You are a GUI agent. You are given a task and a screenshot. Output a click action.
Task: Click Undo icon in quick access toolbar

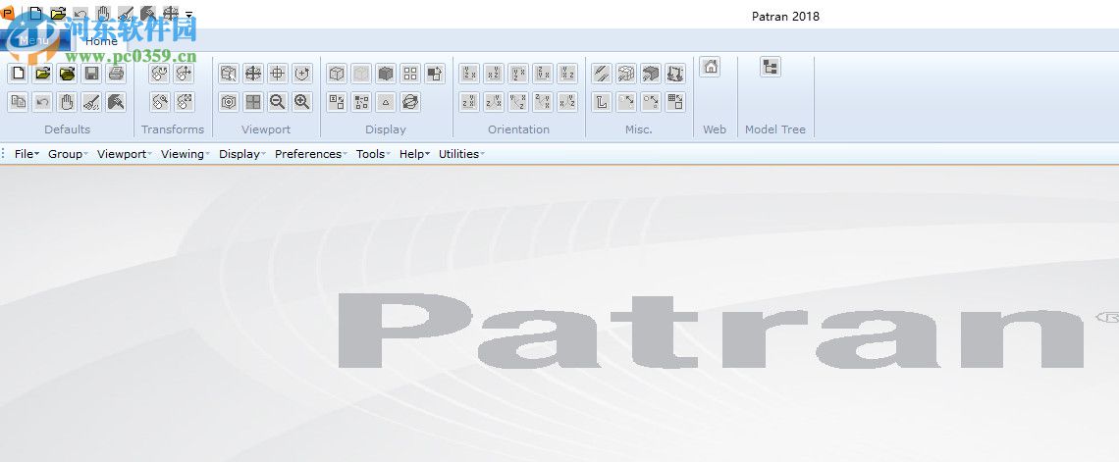[80, 13]
